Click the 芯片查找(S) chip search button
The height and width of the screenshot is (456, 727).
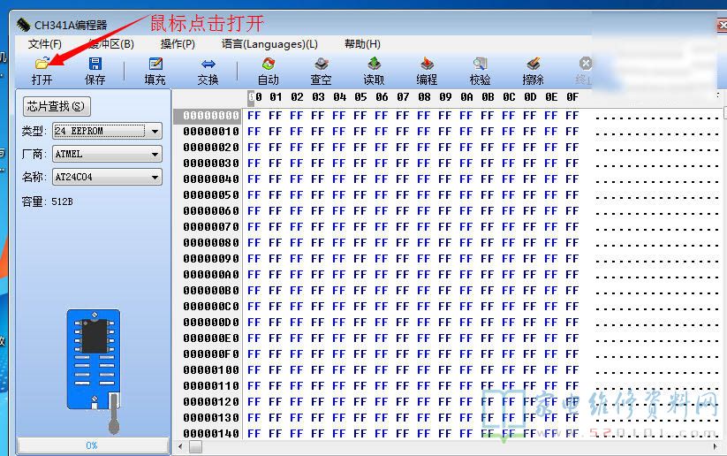57,107
